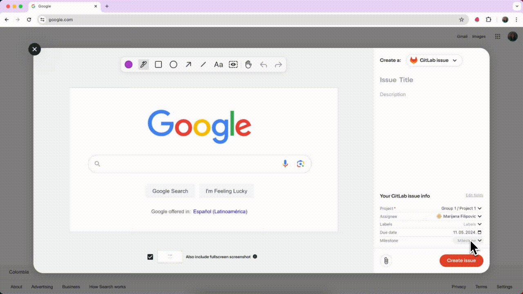The width and height of the screenshot is (523, 294).
Task: Select the Aa text tool
Action: [219, 65]
